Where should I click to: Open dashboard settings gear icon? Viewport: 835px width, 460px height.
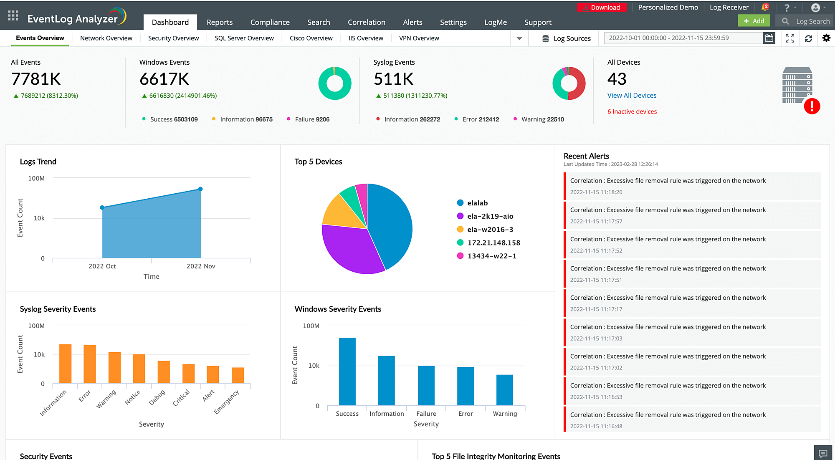point(826,38)
